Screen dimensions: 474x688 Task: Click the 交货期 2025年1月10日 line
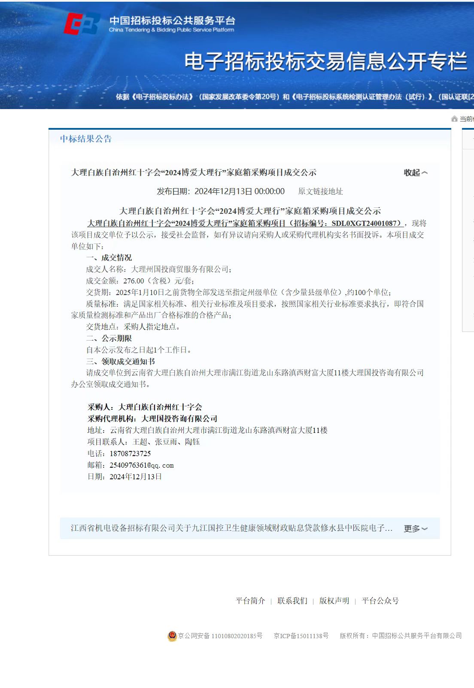coord(239,292)
